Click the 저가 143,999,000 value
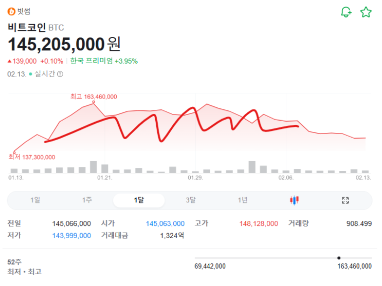The height and width of the screenshot is (286, 382). pos(71,236)
